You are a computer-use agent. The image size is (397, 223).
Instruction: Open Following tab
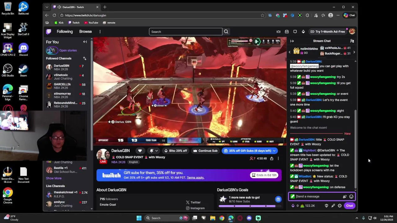pos(65,32)
